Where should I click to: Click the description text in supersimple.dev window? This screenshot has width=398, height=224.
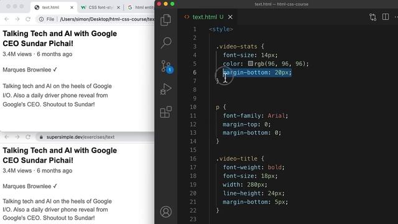[57, 210]
